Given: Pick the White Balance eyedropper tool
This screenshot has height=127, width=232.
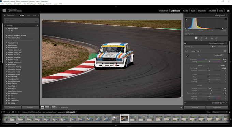Looking at the screenshot, I should tap(187, 56).
